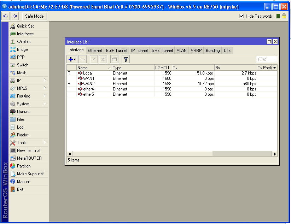
Task: Open the Manual from the sidebar
Action: pos(23,181)
